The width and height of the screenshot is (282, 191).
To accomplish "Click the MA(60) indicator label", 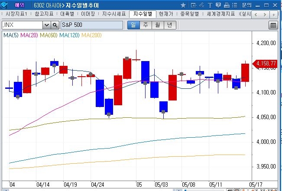I will 49,35.
